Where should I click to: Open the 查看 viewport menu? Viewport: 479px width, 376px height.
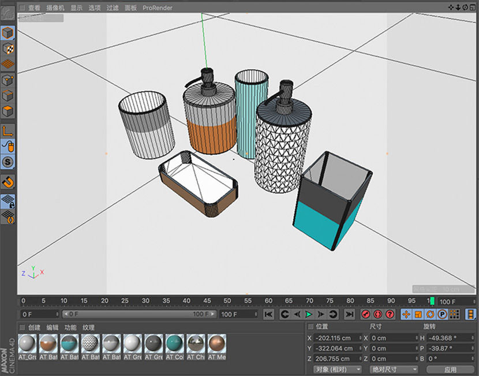coord(34,8)
